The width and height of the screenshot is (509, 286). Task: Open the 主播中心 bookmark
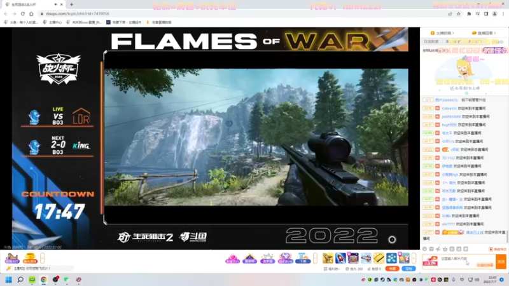coord(52,22)
